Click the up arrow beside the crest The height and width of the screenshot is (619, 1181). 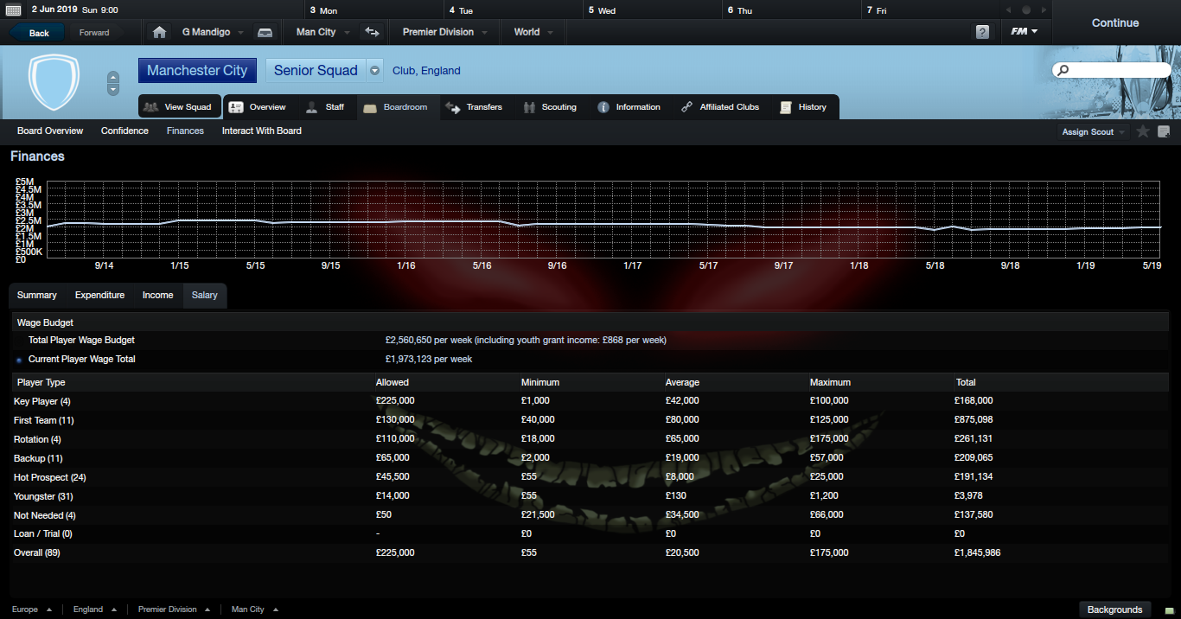(x=113, y=77)
